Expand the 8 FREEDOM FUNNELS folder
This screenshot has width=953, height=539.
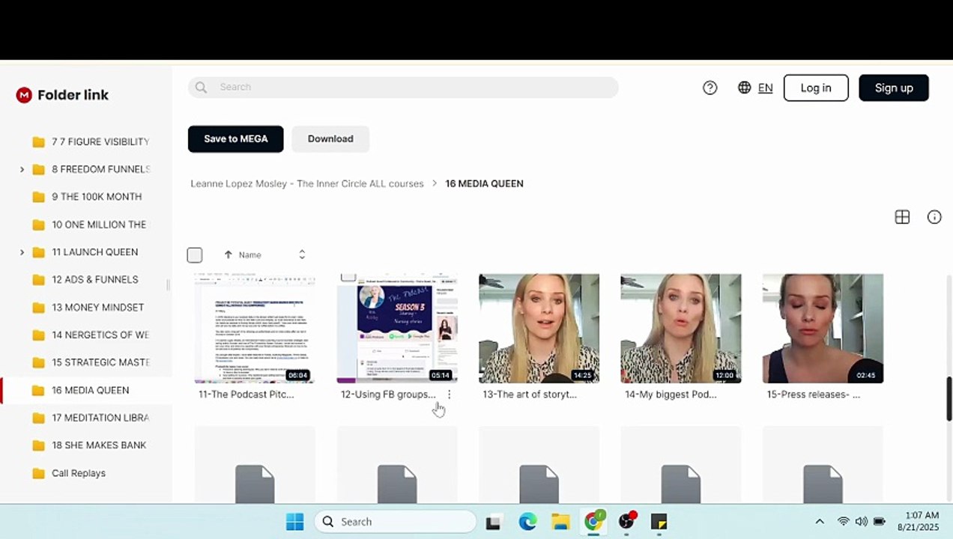pyautogui.click(x=22, y=170)
